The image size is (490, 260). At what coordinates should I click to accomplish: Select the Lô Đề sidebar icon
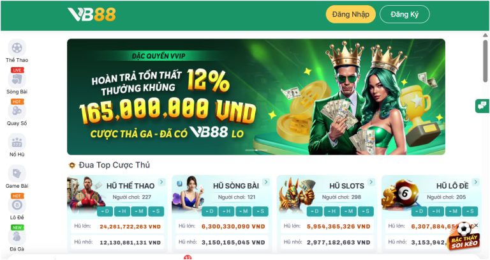pos(17,205)
